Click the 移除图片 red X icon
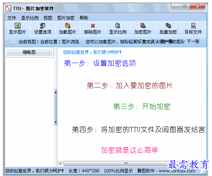212x176 pixels. pos(93,26)
